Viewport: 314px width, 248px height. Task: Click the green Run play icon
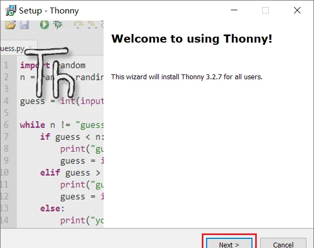tap(44, 25)
